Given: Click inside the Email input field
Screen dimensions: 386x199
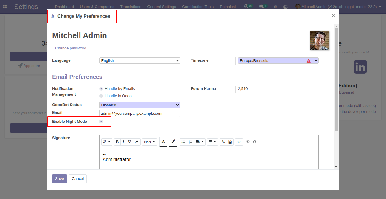Looking at the screenshot, I should pyautogui.click(x=140, y=114).
